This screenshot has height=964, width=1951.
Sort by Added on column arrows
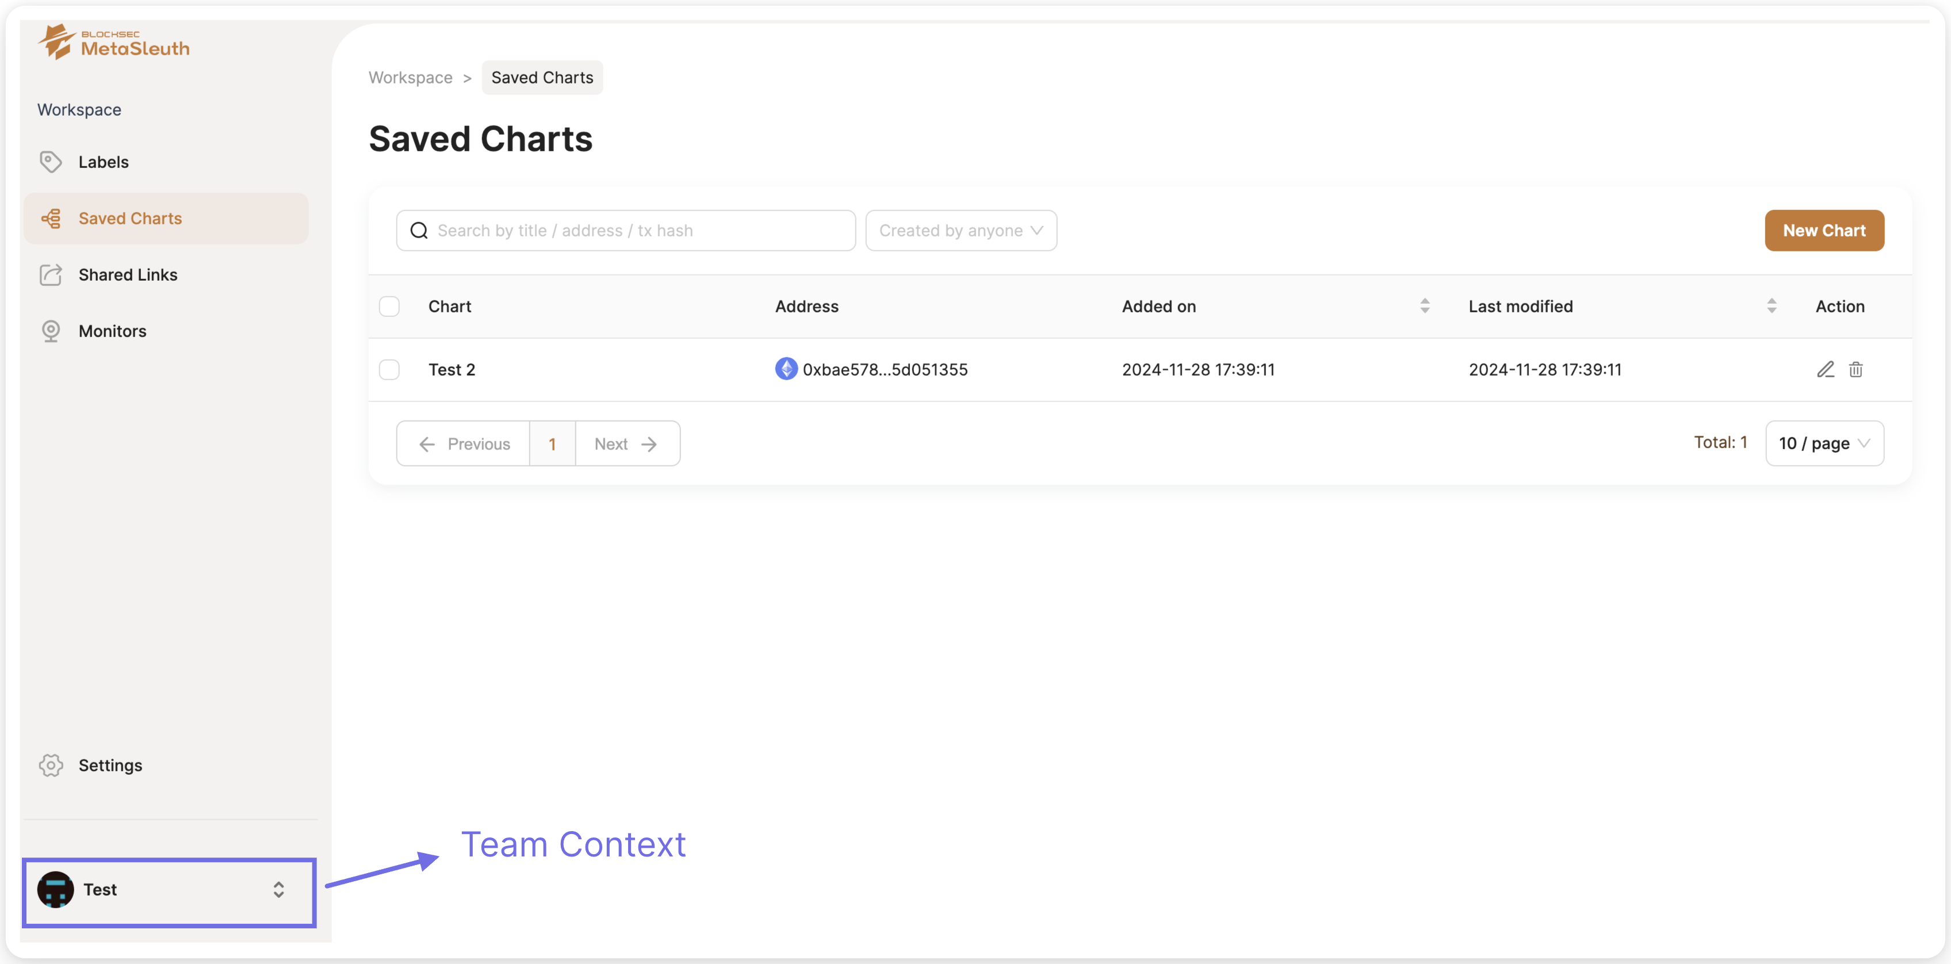tap(1425, 306)
